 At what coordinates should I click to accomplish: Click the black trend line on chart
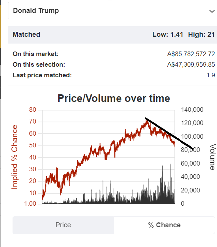click(169, 134)
